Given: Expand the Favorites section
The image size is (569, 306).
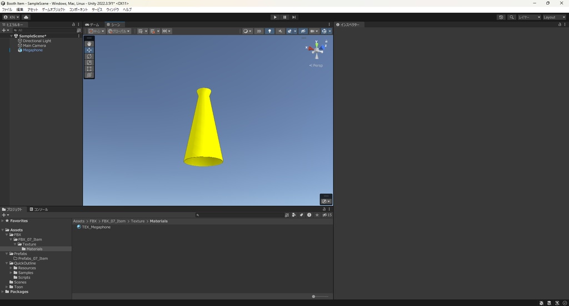Looking at the screenshot, I should [3, 220].
